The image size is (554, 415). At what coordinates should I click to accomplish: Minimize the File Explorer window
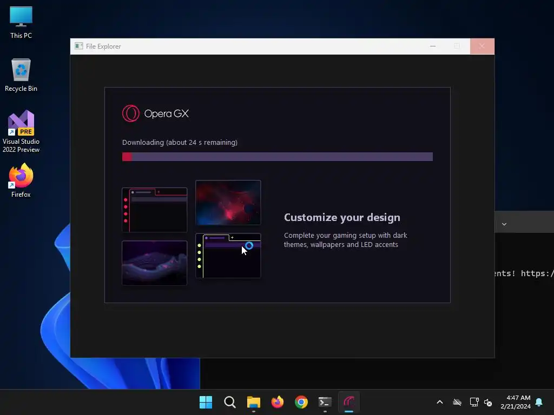point(433,46)
